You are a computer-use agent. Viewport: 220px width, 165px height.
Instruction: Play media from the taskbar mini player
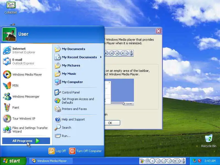coord(152,161)
